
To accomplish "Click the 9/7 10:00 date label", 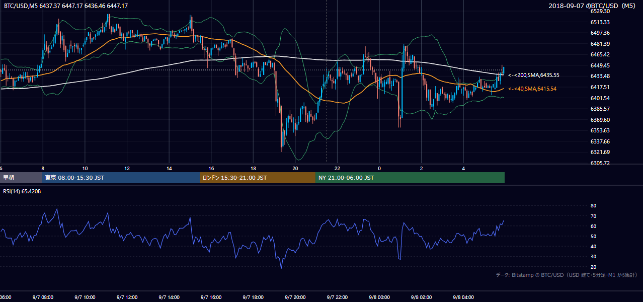I will 85,297.
